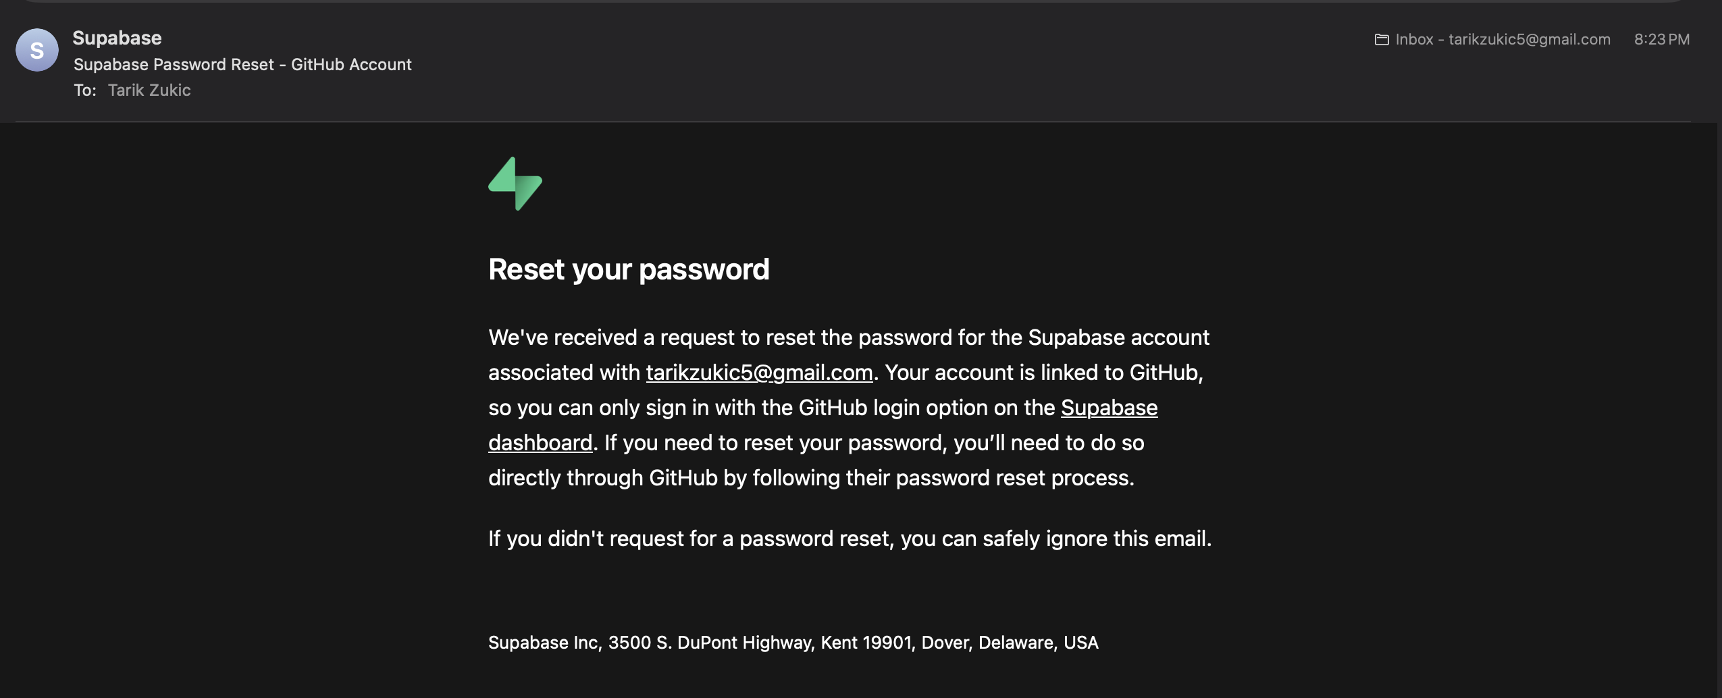Open the Supabase dashboard link
1722x698 pixels.
pos(1109,408)
